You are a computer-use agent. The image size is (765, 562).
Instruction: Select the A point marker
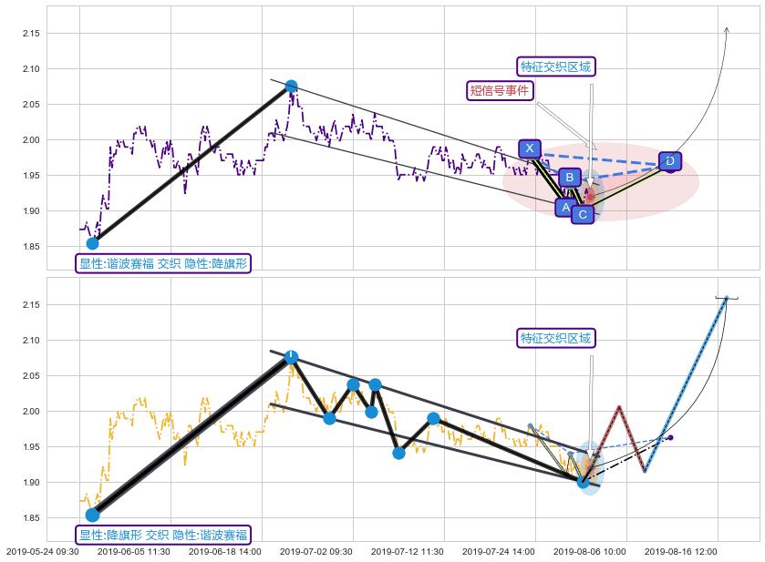(565, 208)
